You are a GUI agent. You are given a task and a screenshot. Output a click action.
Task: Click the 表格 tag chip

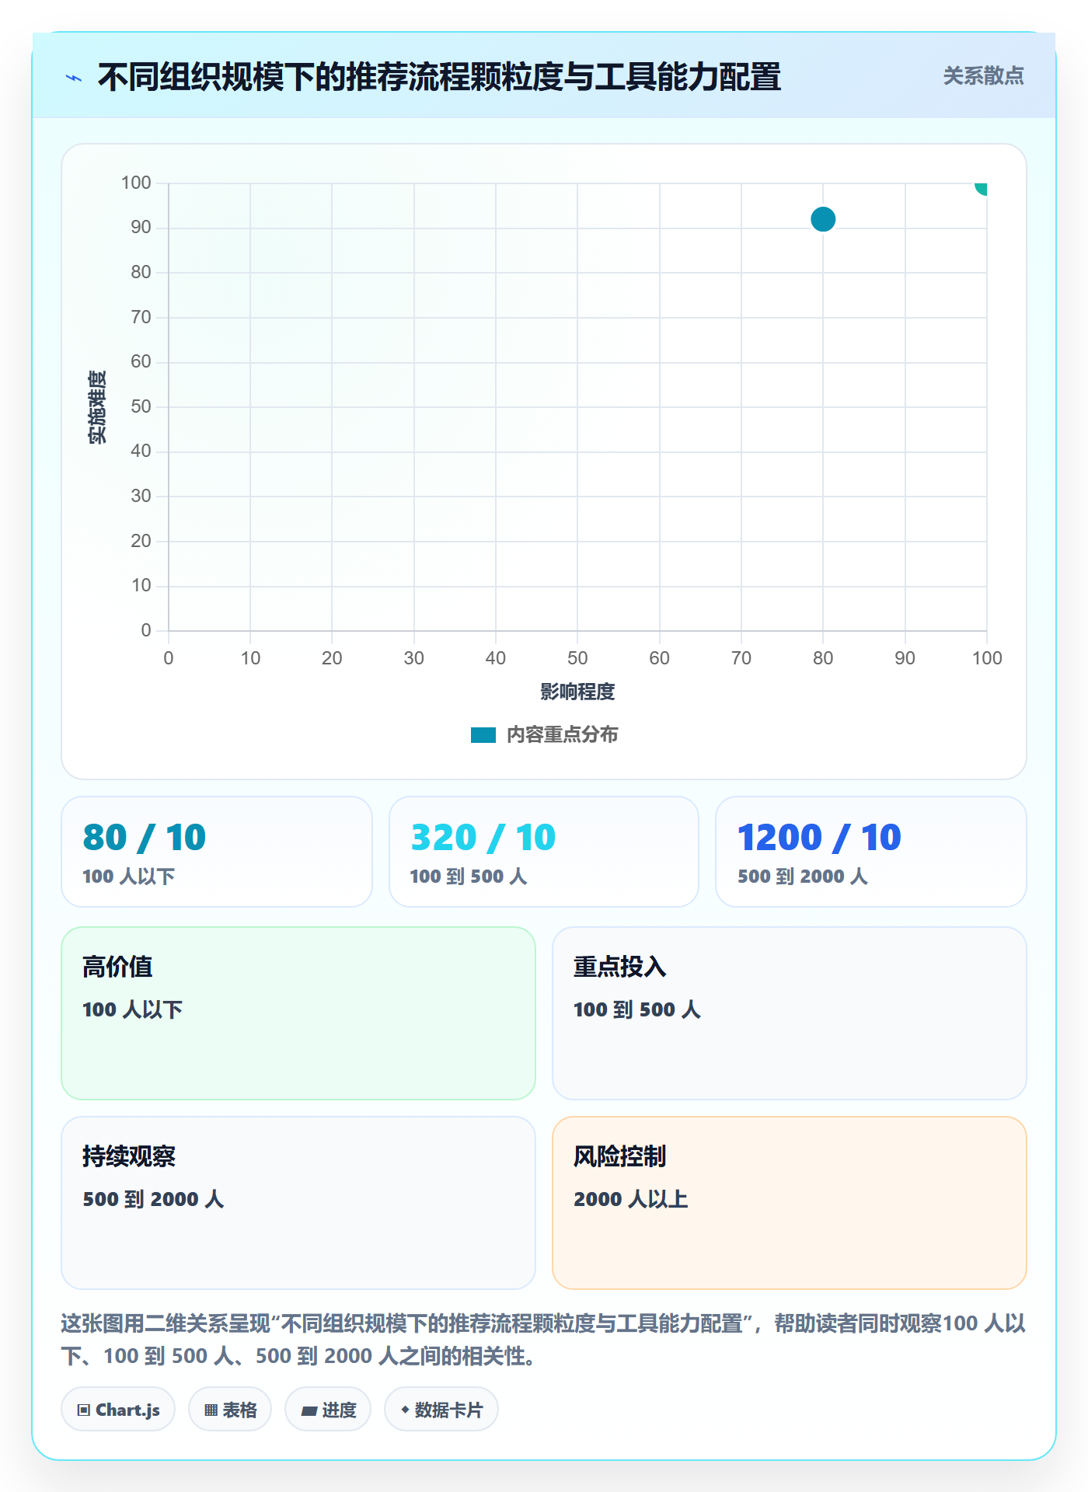(x=230, y=1410)
